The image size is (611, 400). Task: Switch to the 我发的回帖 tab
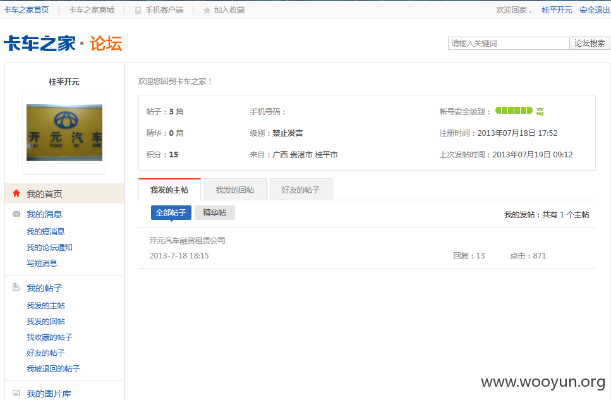tap(235, 190)
